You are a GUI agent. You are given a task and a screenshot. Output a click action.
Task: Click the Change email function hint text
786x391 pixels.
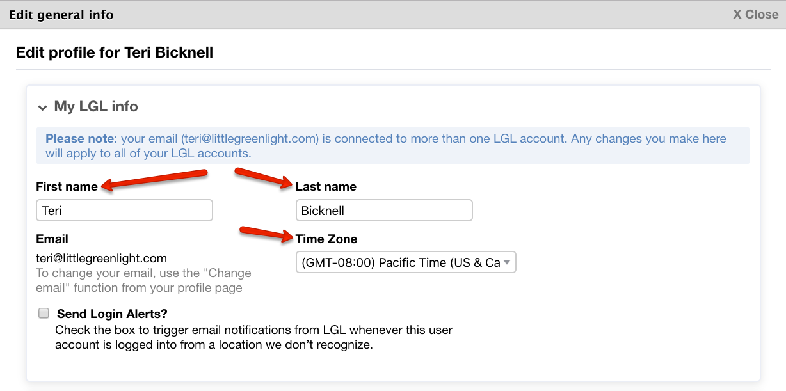143,280
